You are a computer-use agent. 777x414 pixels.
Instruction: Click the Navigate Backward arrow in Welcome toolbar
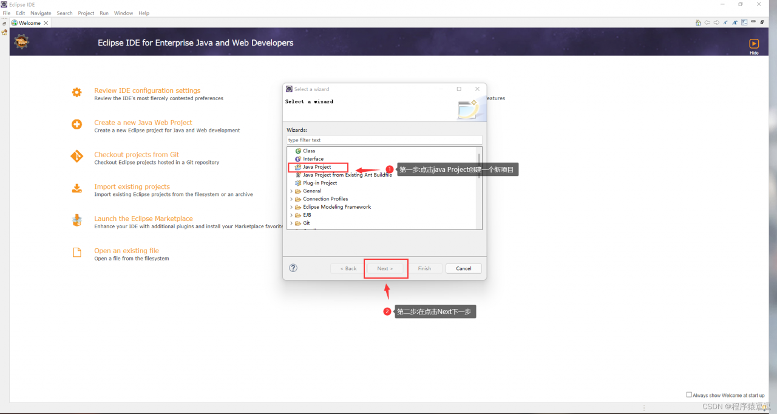tap(707, 22)
